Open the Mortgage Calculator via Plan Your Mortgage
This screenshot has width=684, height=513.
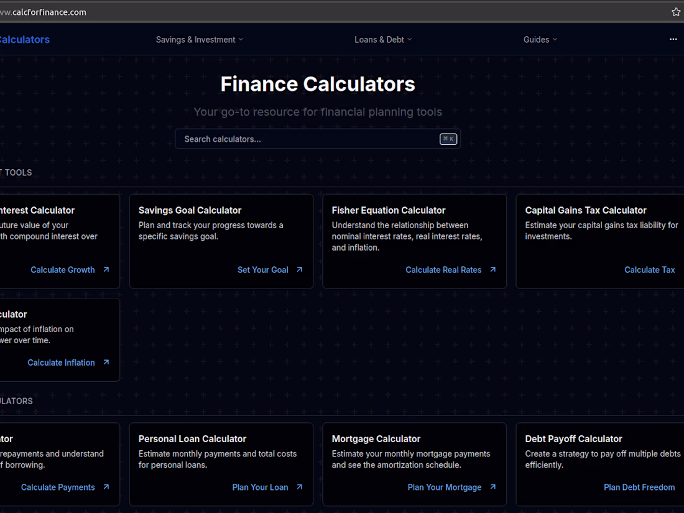(x=445, y=487)
